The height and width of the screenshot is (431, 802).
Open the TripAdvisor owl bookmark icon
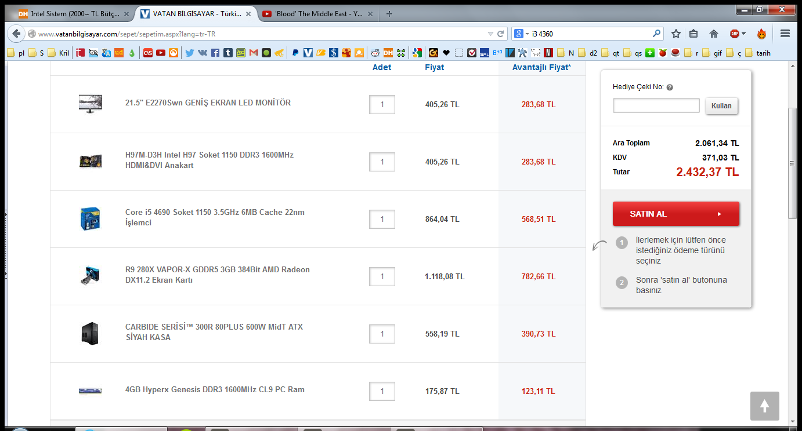tap(93, 53)
